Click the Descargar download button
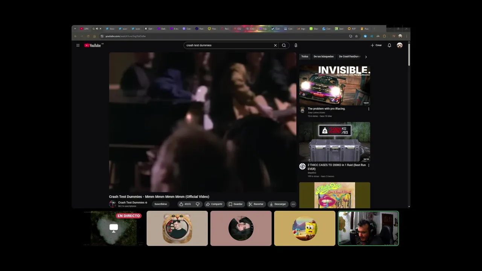The height and width of the screenshot is (271, 482). coord(278,204)
